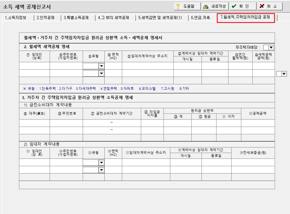Cancel with the 취소 button

(x=270, y=6)
